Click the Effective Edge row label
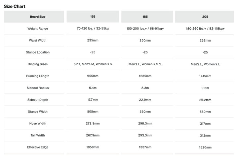This screenshot has width=238, height=161. (x=38, y=147)
